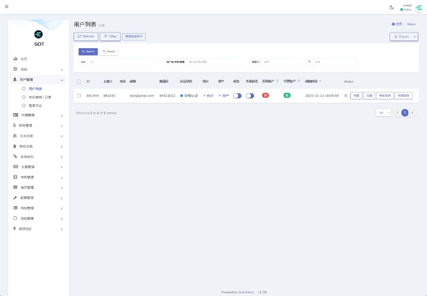Click the Reset button

click(109, 51)
